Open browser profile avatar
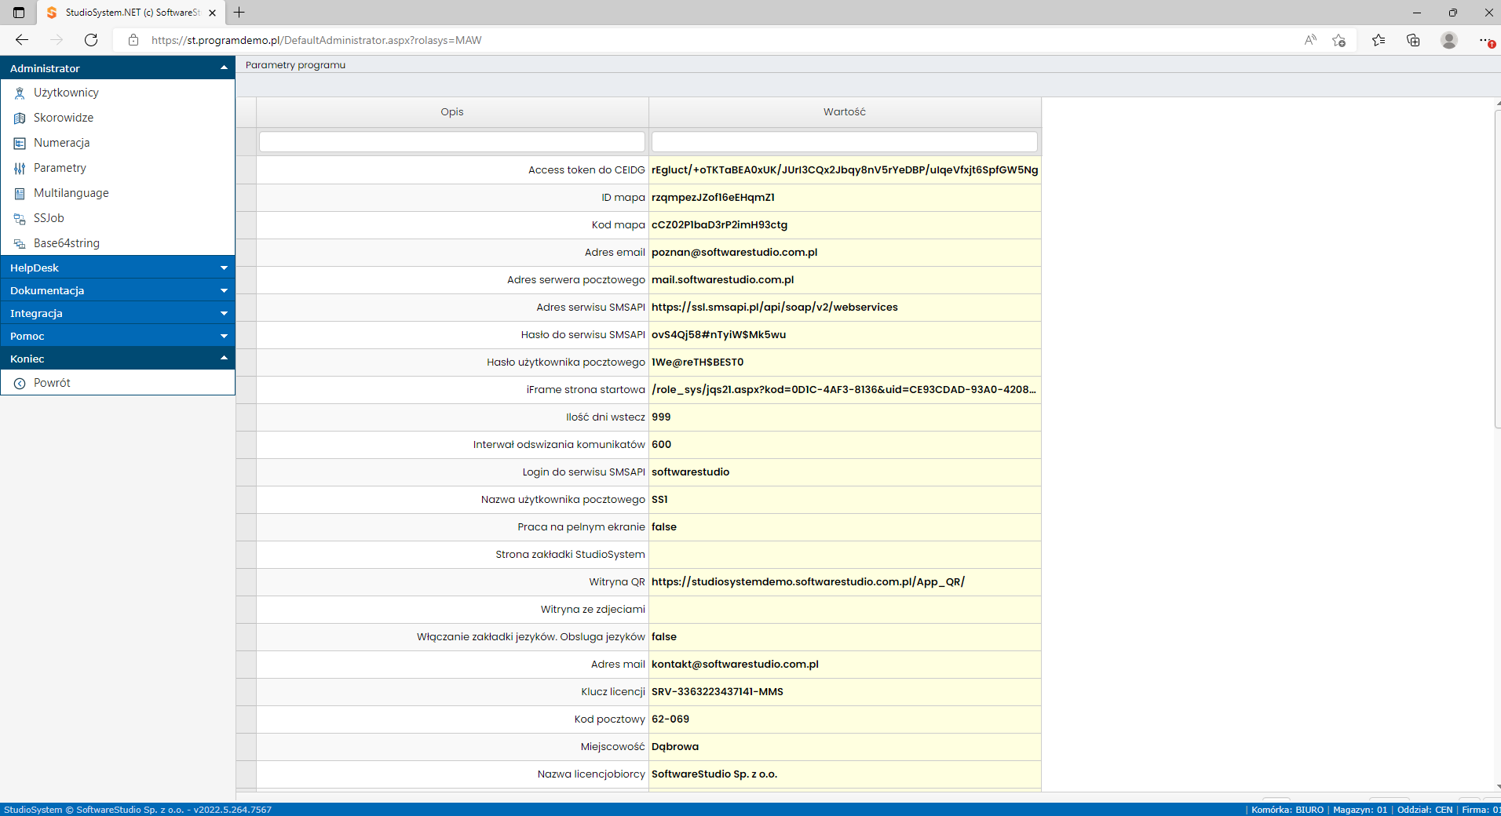The image size is (1501, 816). pyautogui.click(x=1449, y=40)
